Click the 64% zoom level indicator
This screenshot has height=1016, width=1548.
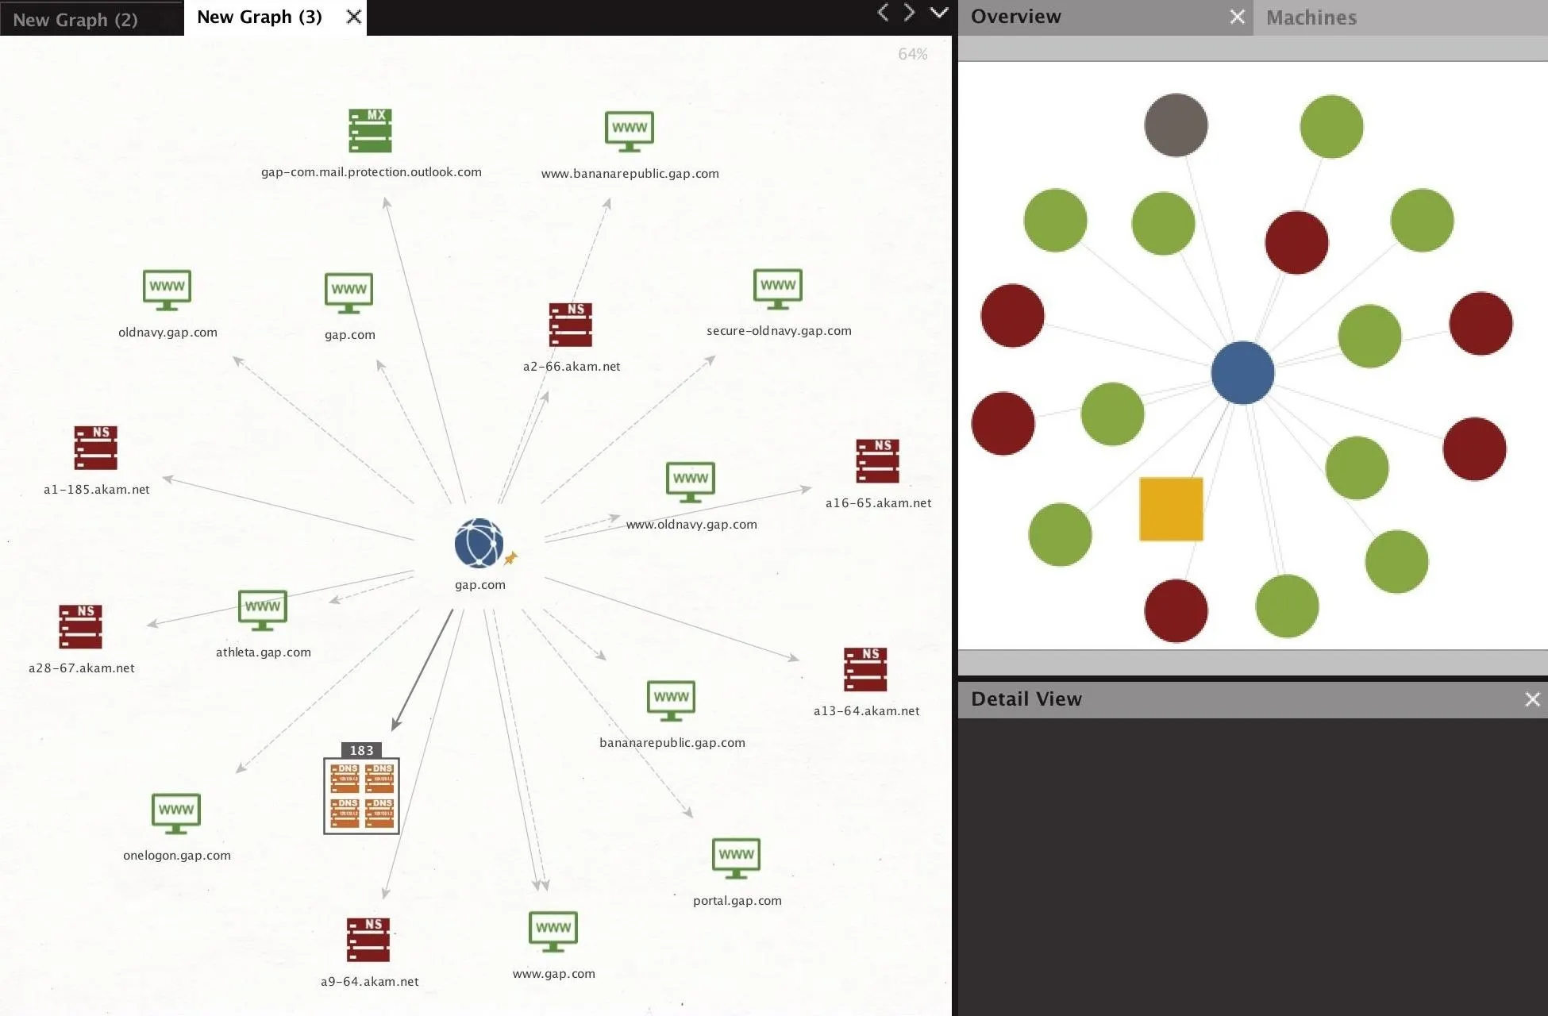912,54
